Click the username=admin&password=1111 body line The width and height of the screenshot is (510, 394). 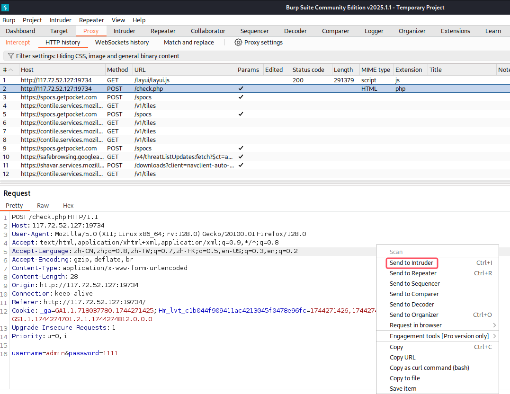click(65, 353)
